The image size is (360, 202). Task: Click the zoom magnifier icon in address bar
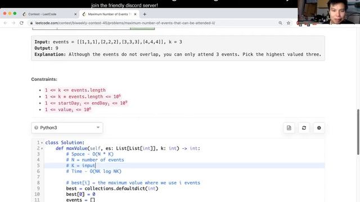tap(280, 23)
